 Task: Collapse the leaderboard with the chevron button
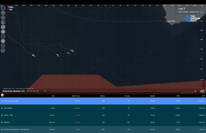point(2,95)
